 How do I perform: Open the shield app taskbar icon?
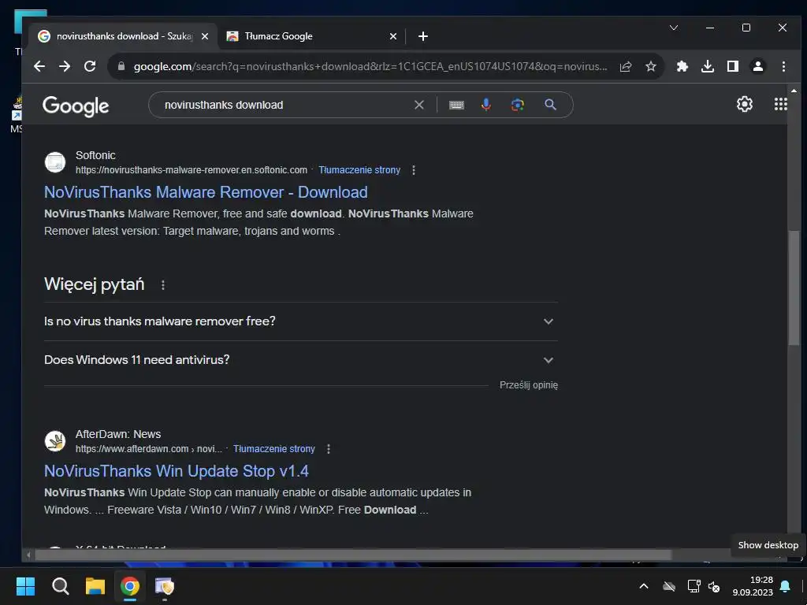click(165, 586)
